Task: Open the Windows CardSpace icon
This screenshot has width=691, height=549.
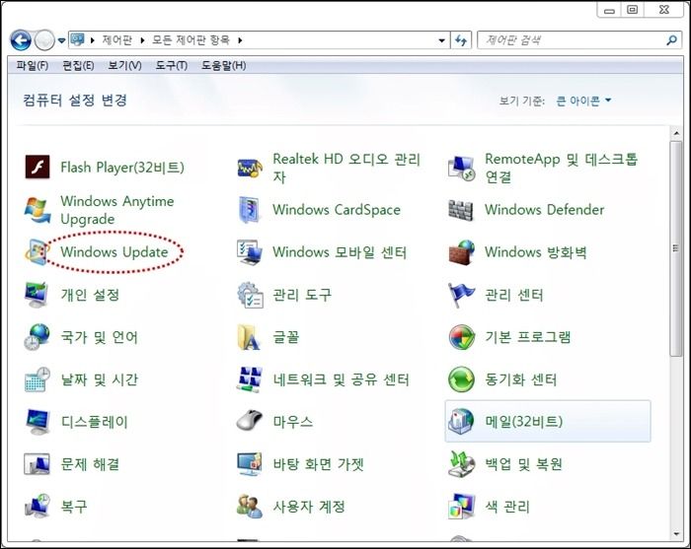Action: pyautogui.click(x=250, y=210)
